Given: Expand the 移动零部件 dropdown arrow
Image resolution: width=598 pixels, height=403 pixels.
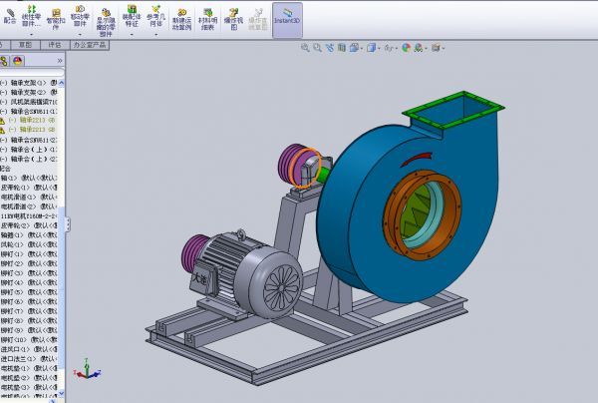Looking at the screenshot, I should [x=80, y=34].
